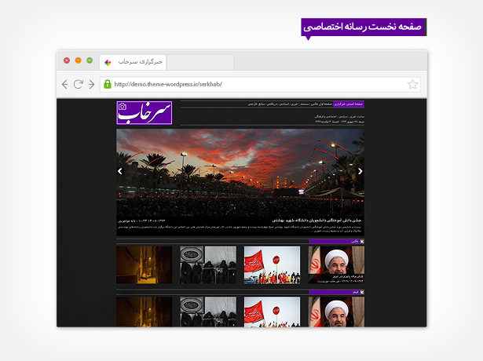This screenshot has width=483, height=361.
Task: Open the Rouhani news thumbnail in first row
Action: click(336, 265)
